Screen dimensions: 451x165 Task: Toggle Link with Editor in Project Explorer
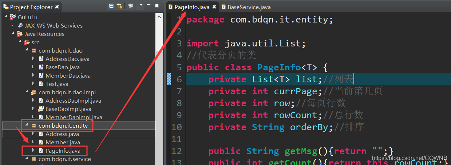tap(119, 6)
